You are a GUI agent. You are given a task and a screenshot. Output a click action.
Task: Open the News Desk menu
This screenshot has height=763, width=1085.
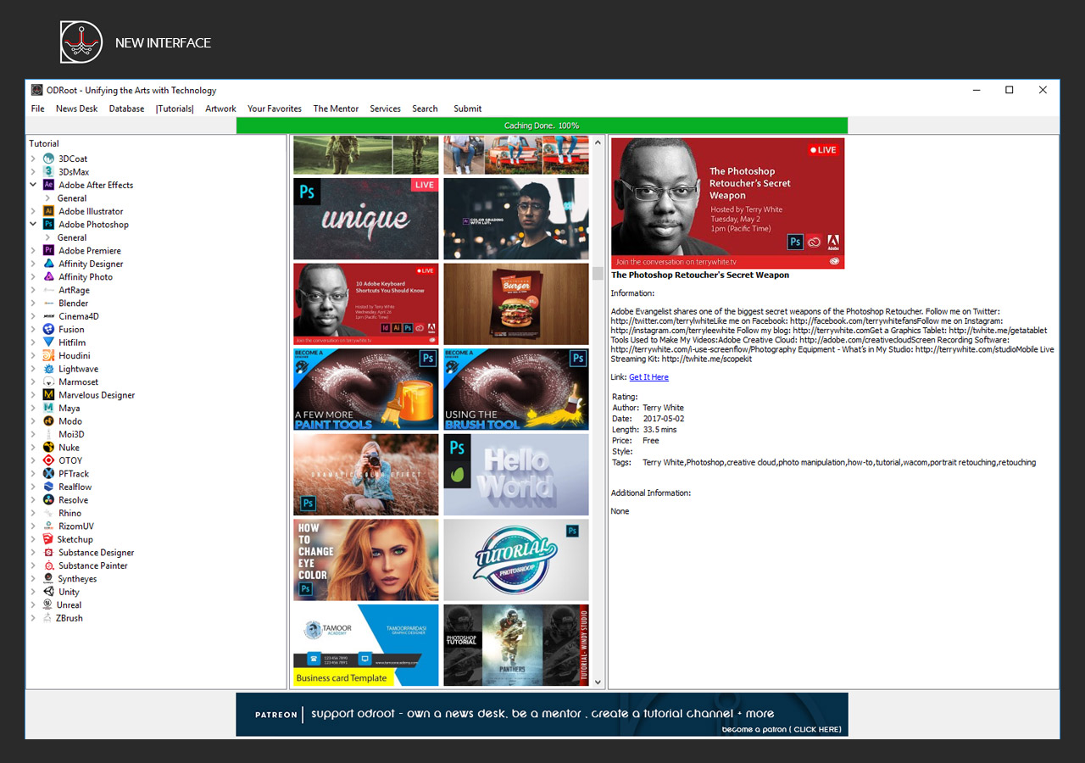click(x=76, y=109)
